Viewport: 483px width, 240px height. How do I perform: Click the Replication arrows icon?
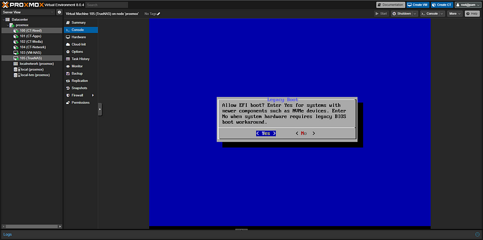68,81
